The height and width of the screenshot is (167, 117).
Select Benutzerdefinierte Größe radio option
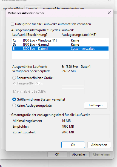tap(14, 78)
